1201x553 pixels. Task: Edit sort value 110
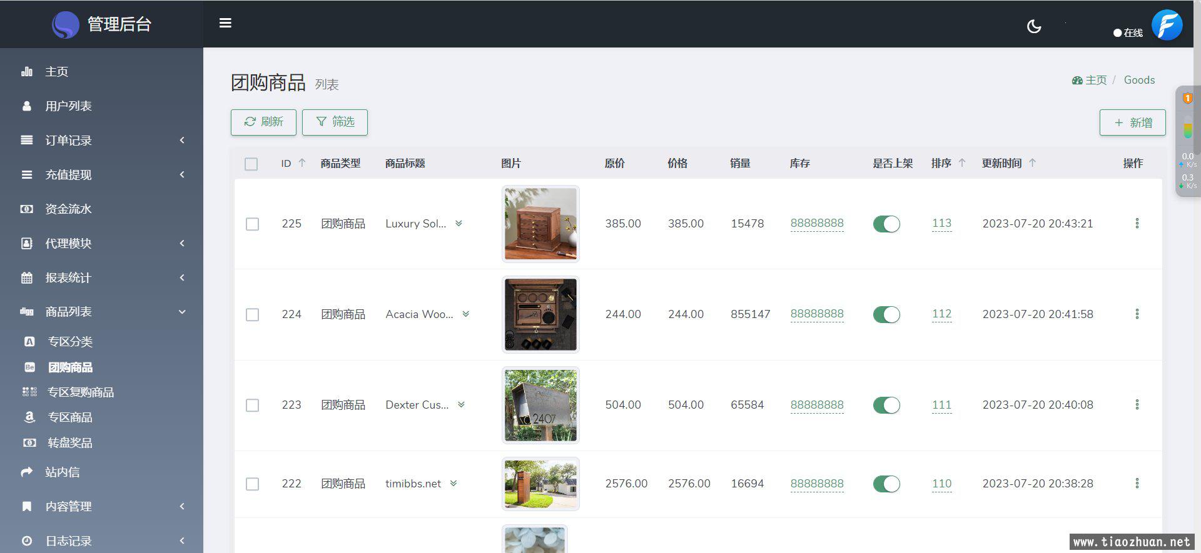pyautogui.click(x=941, y=484)
